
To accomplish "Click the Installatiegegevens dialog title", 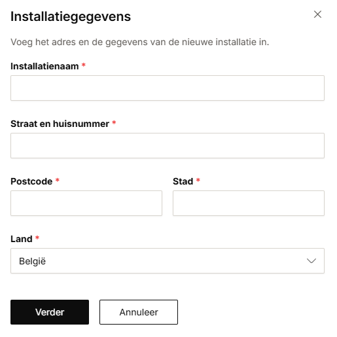I will click(71, 16).
